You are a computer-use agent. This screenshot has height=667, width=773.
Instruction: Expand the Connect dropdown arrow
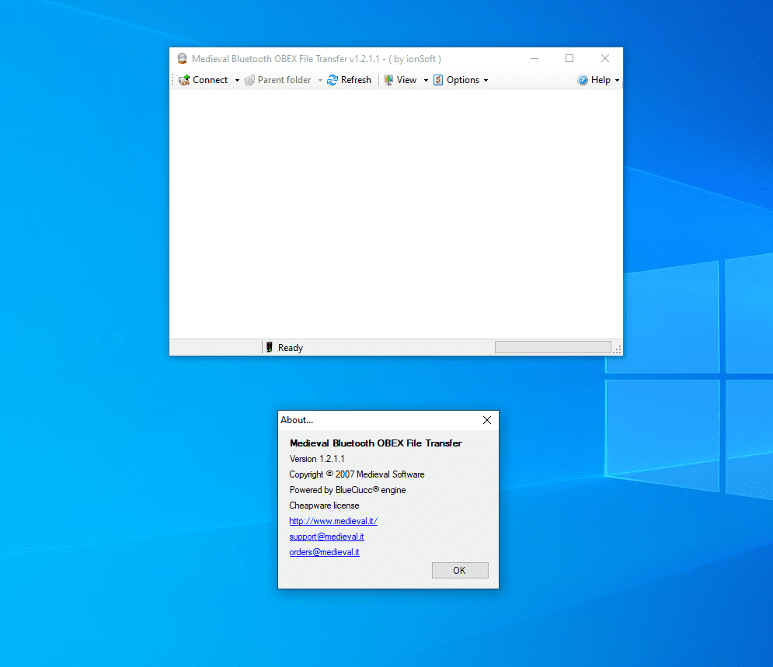237,81
